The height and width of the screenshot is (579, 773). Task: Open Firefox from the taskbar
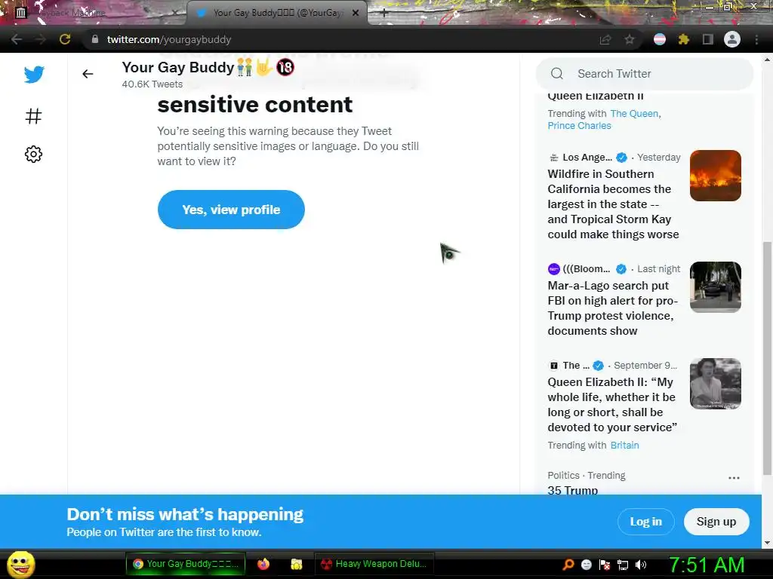[x=263, y=564]
